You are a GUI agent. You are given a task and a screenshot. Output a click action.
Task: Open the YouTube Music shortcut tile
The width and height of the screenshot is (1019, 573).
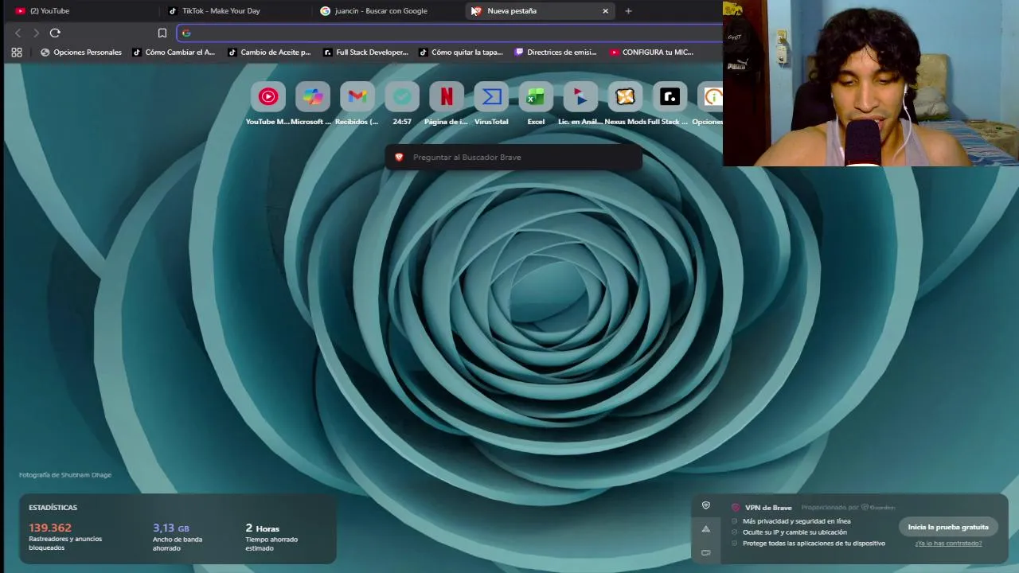point(268,97)
